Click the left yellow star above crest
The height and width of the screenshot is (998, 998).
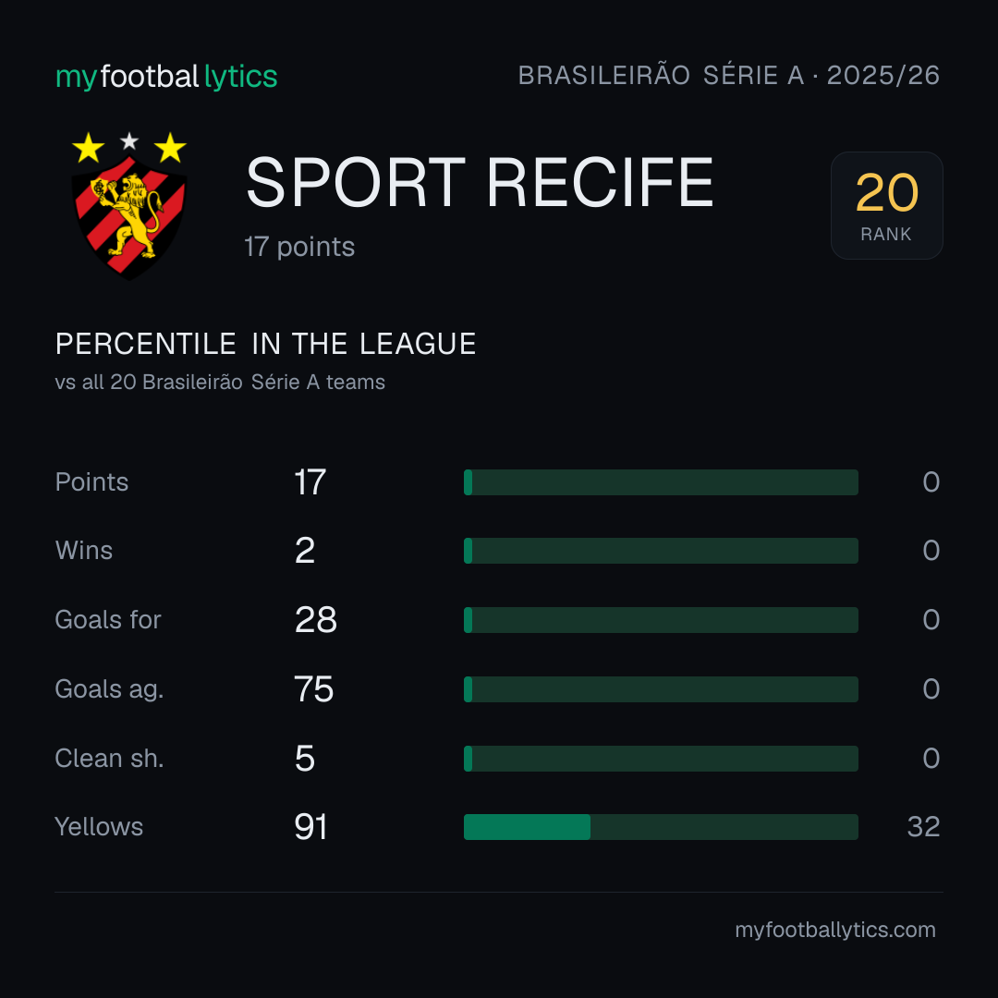coord(89,148)
